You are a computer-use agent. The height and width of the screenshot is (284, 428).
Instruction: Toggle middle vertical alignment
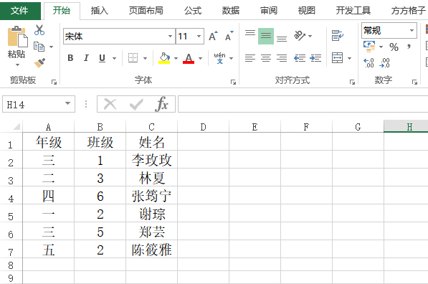[266, 36]
